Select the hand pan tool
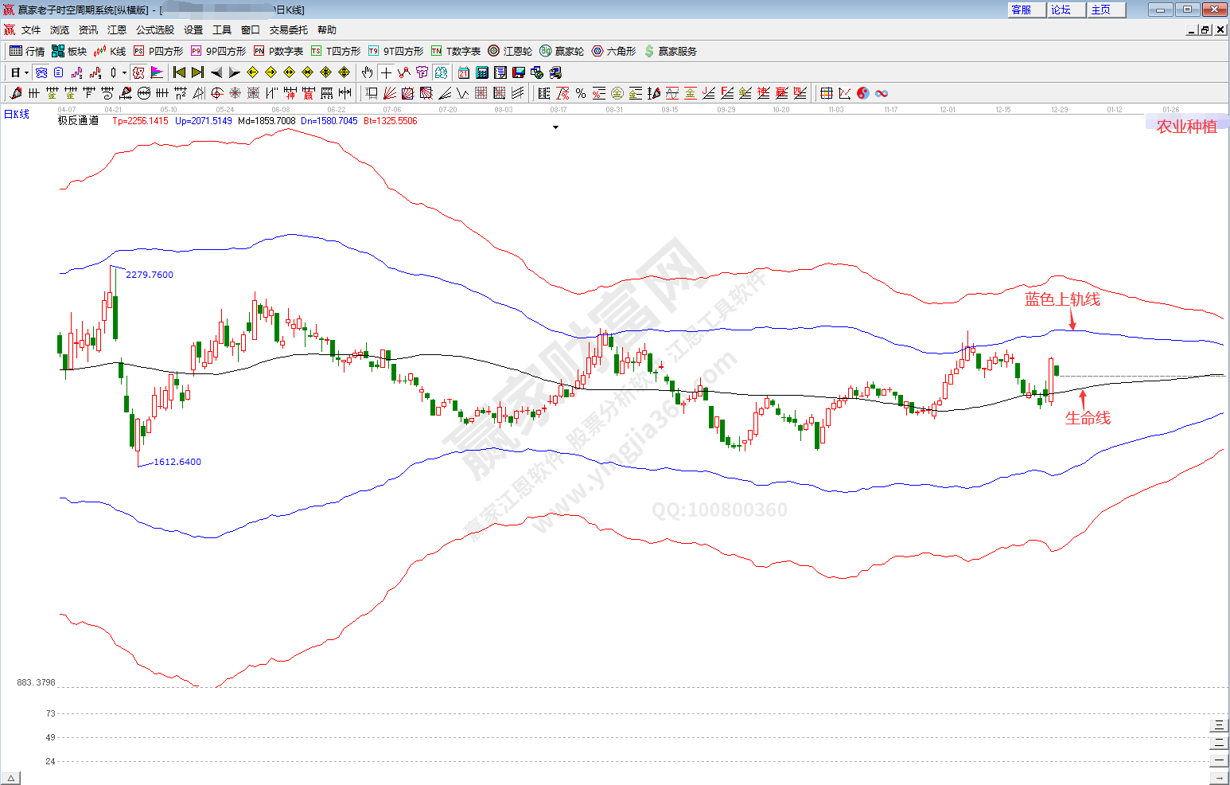Viewport: 1230px width, 785px height. click(x=367, y=72)
